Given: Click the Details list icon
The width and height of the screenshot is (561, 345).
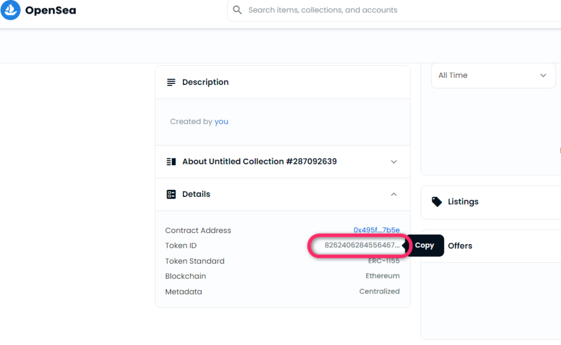Looking at the screenshot, I should (171, 194).
